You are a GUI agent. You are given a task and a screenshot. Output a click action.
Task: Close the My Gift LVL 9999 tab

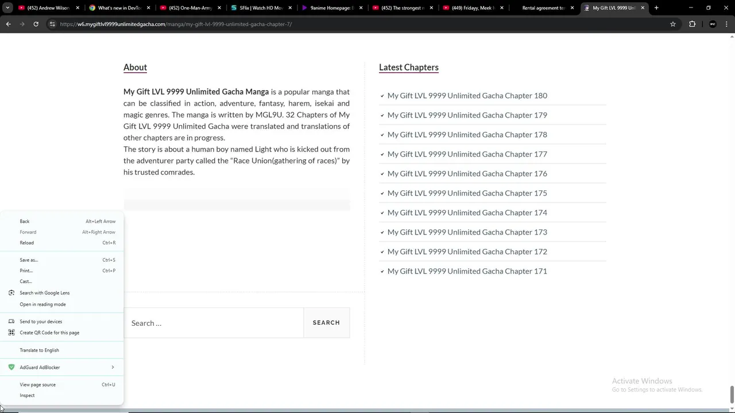[x=643, y=8]
